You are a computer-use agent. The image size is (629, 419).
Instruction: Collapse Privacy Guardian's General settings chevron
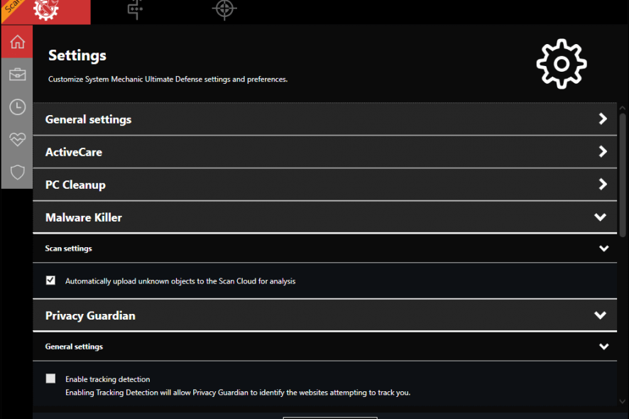tap(603, 347)
